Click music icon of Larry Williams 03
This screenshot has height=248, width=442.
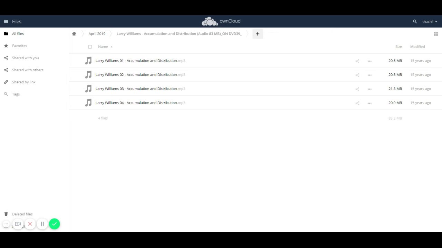pyautogui.click(x=88, y=89)
